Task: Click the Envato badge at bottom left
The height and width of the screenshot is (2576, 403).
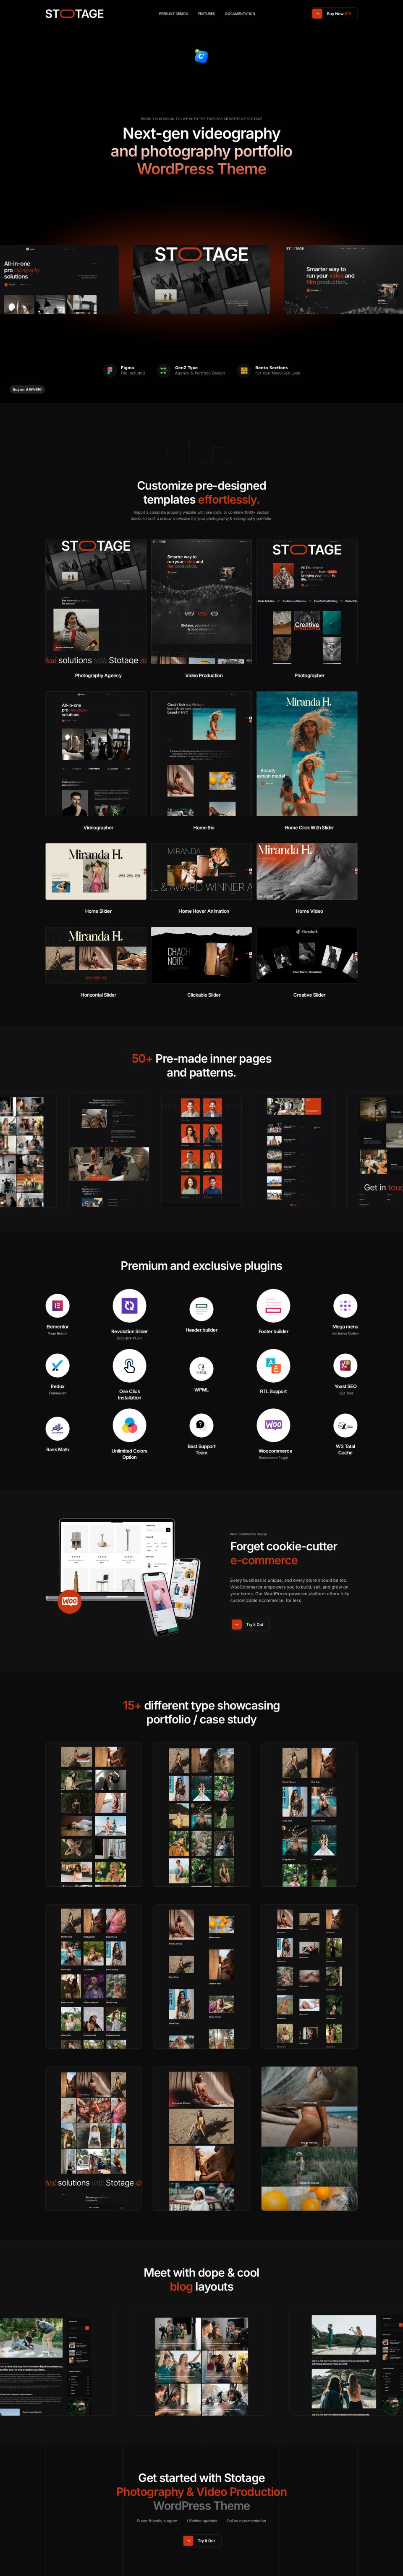Action: (28, 389)
